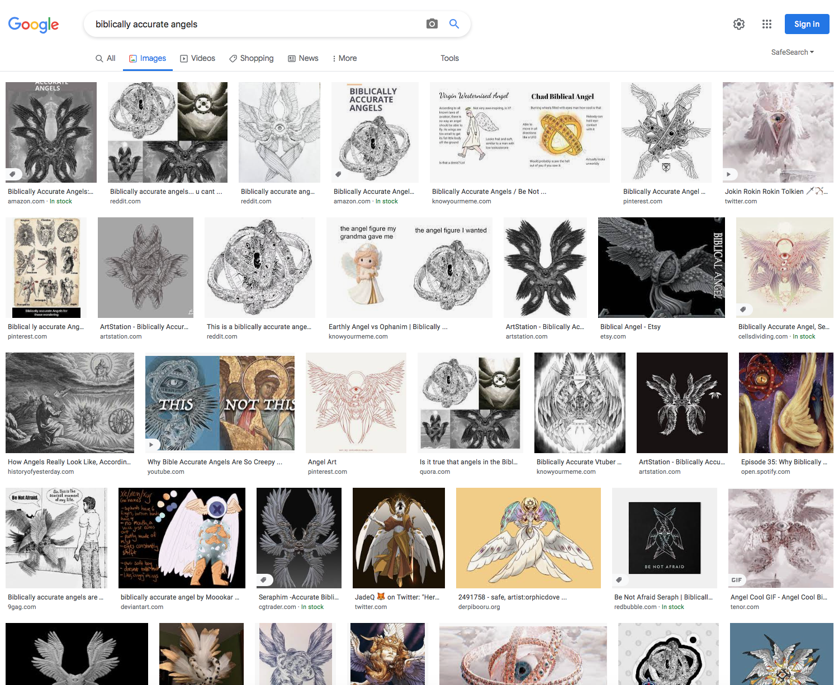834x685 pixels.
Task: Click the etsy.com source text
Action: click(613, 336)
